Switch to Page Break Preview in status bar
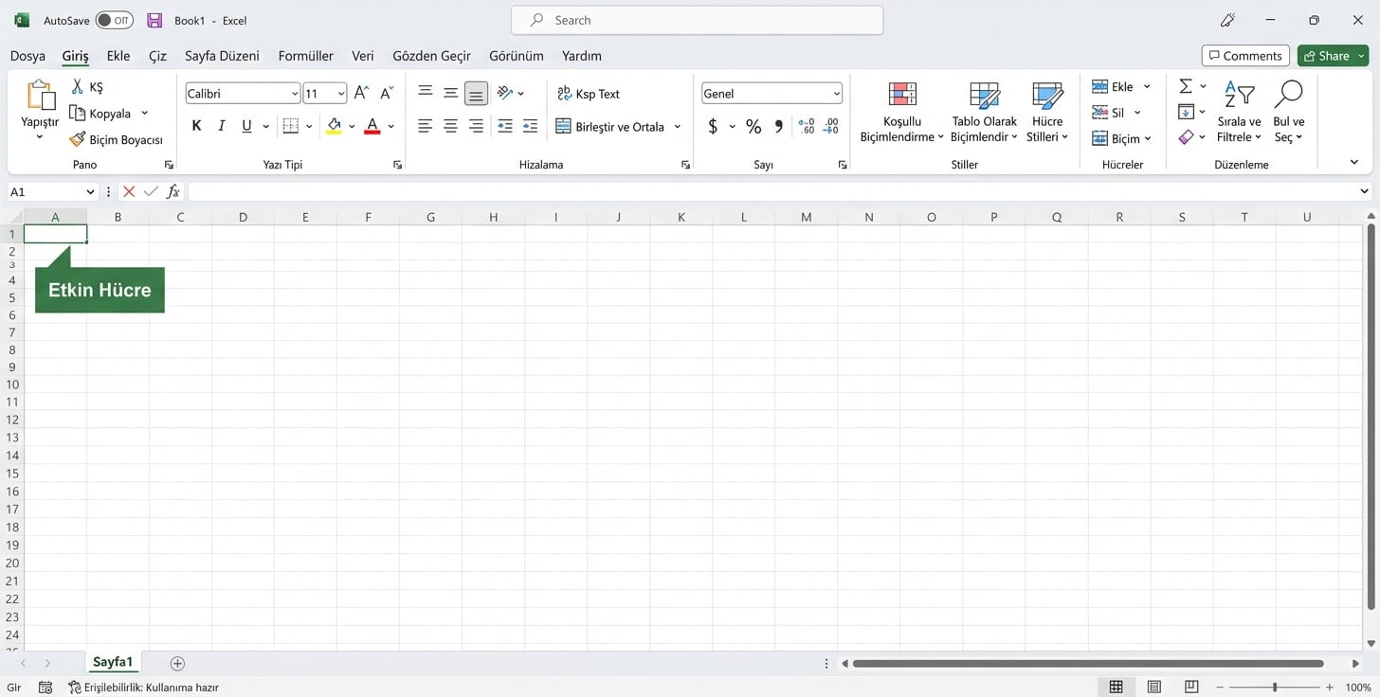Image resolution: width=1380 pixels, height=697 pixels. pyautogui.click(x=1191, y=687)
